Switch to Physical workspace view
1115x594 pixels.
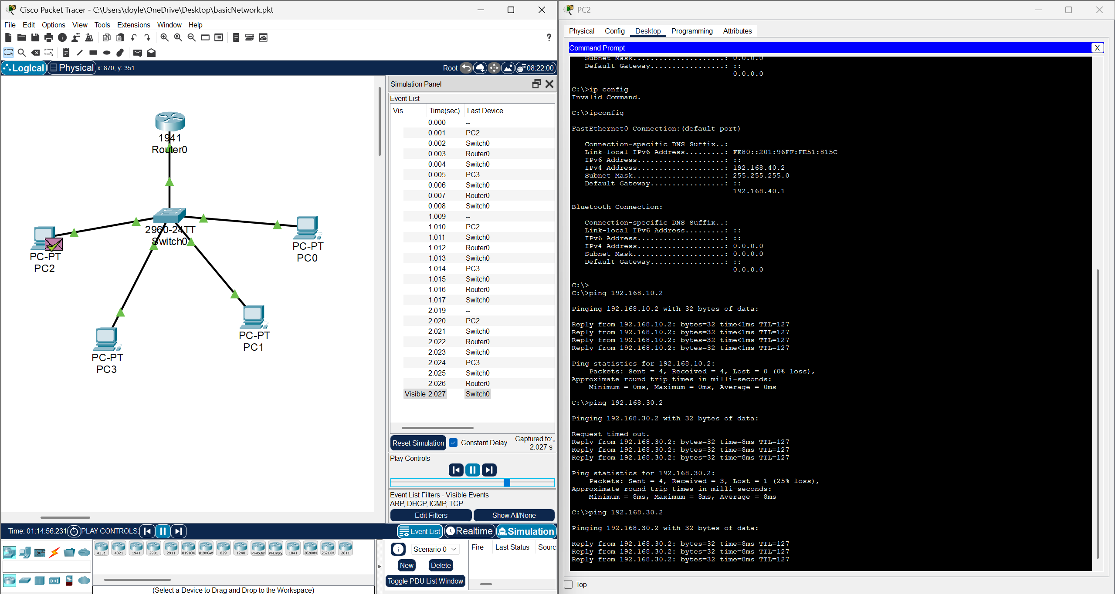(71, 68)
